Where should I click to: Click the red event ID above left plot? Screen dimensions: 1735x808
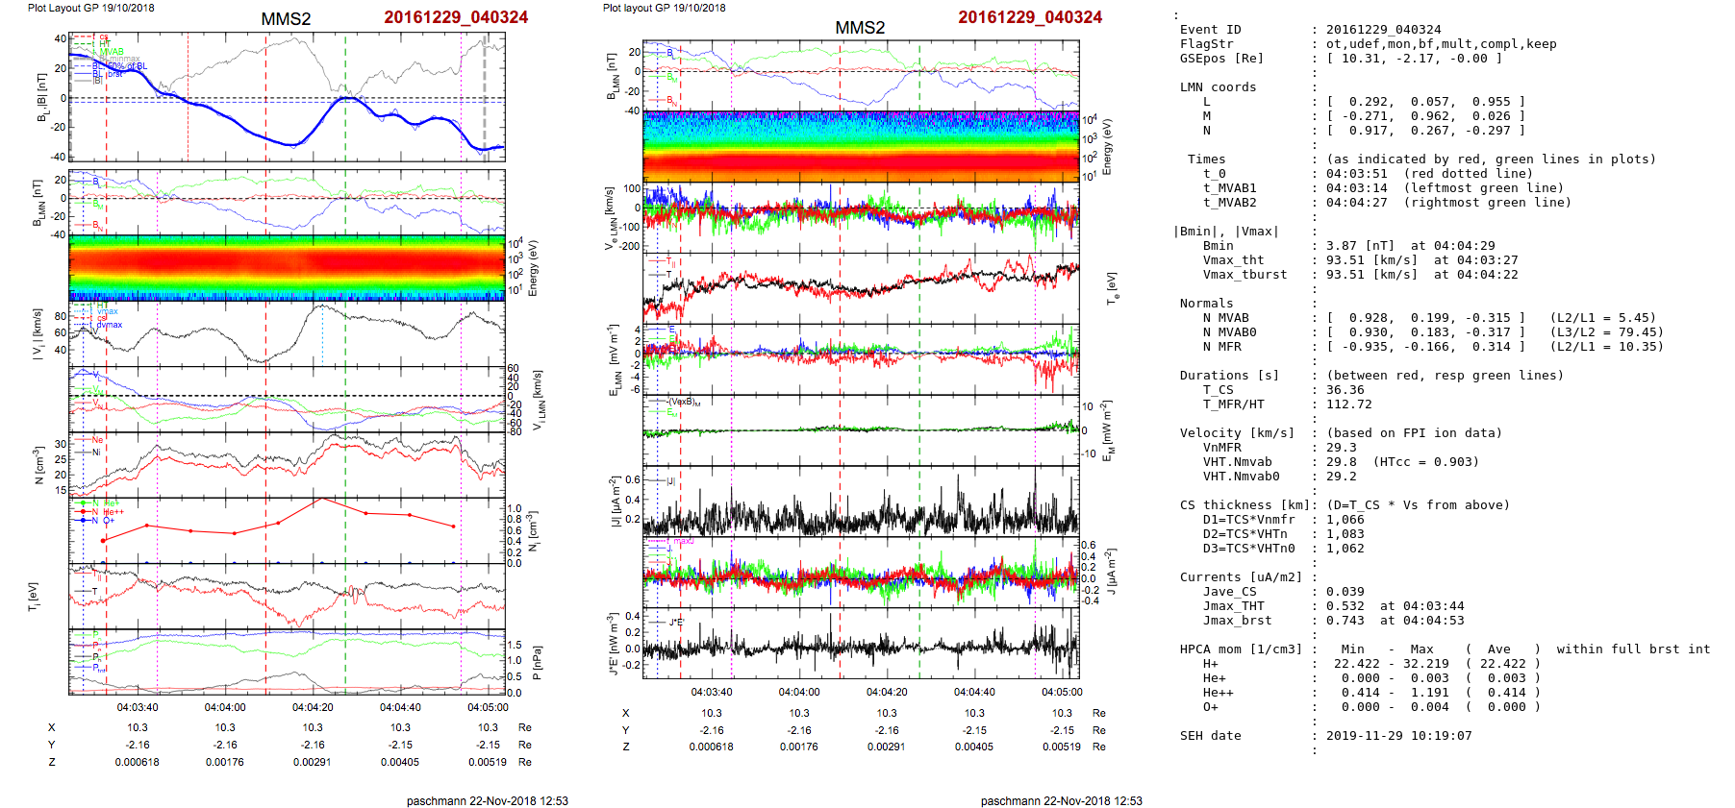[456, 17]
